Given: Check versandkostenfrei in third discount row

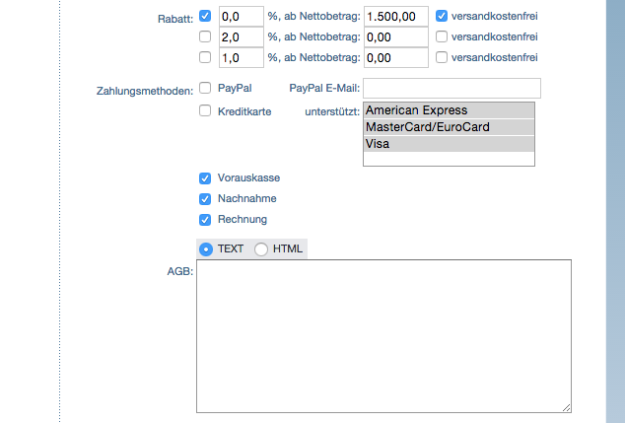Looking at the screenshot, I should click(x=442, y=57).
